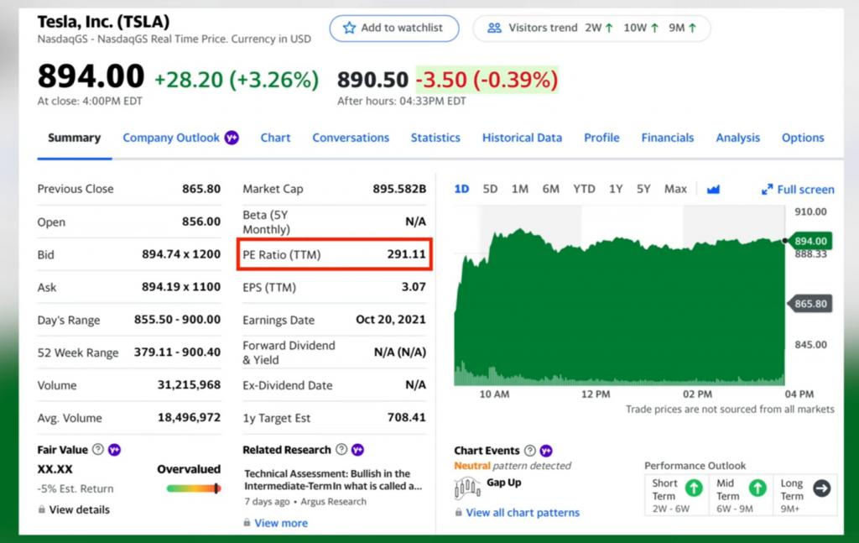Click the premium badge next to Fair Value
The width and height of the screenshot is (859, 543).
click(114, 450)
